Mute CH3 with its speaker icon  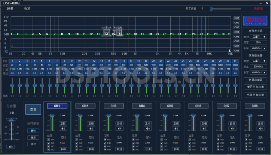click(120, 129)
